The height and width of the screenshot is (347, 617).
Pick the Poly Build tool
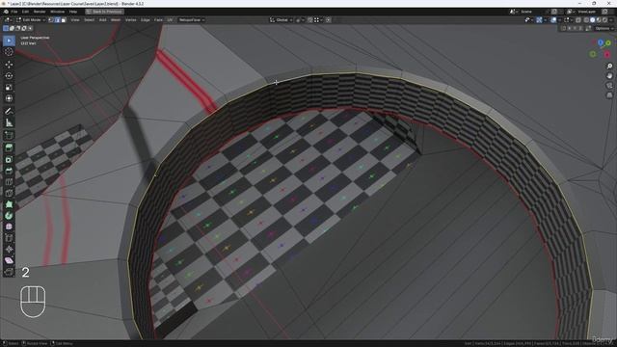(9, 204)
